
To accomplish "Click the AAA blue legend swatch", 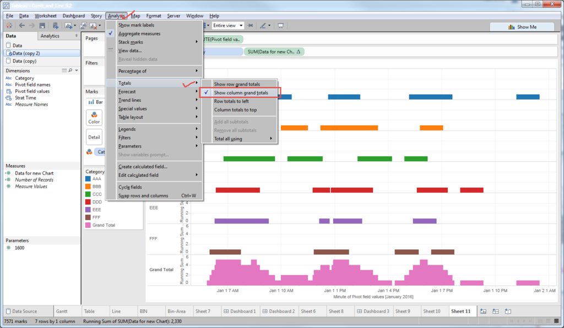I will point(88,179).
